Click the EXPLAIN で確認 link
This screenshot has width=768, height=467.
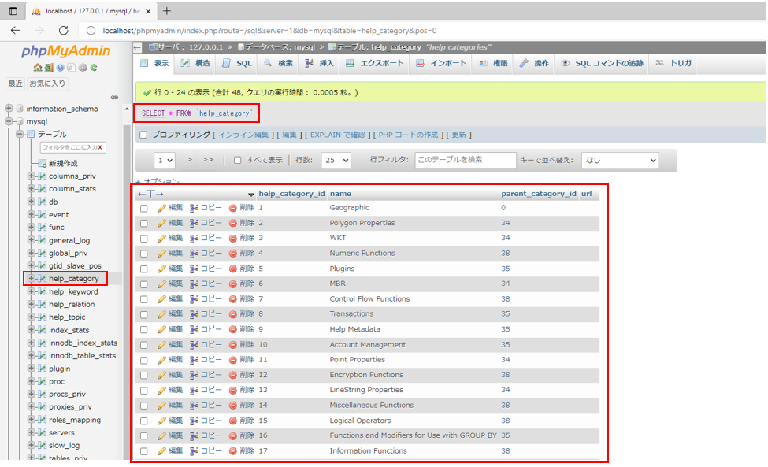click(x=337, y=135)
